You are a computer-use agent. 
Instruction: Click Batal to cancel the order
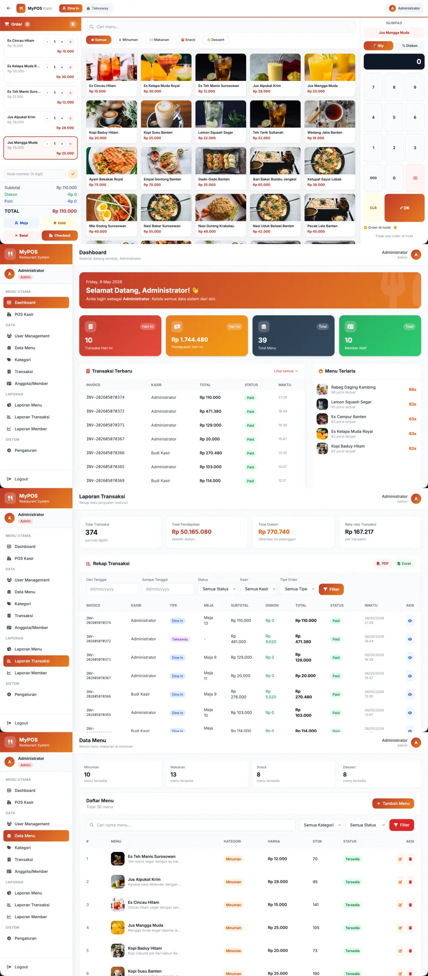point(21,235)
